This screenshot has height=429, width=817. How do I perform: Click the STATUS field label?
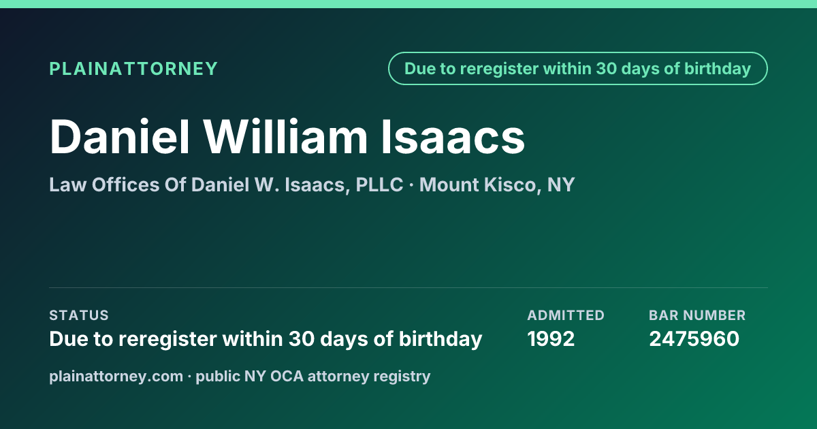point(79,315)
